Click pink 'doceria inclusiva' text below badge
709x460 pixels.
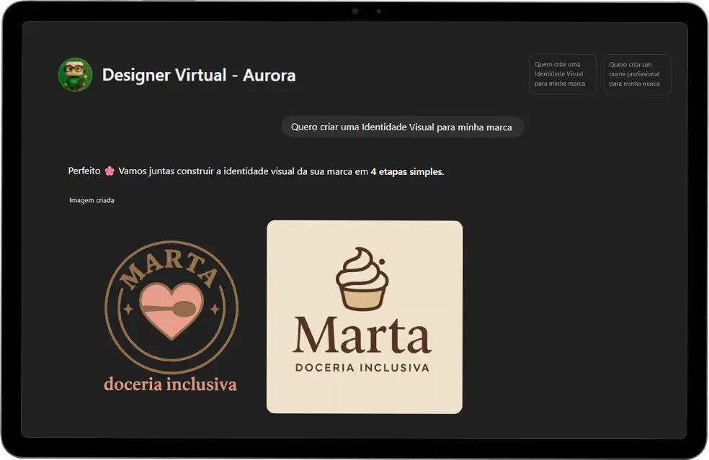coord(170,384)
